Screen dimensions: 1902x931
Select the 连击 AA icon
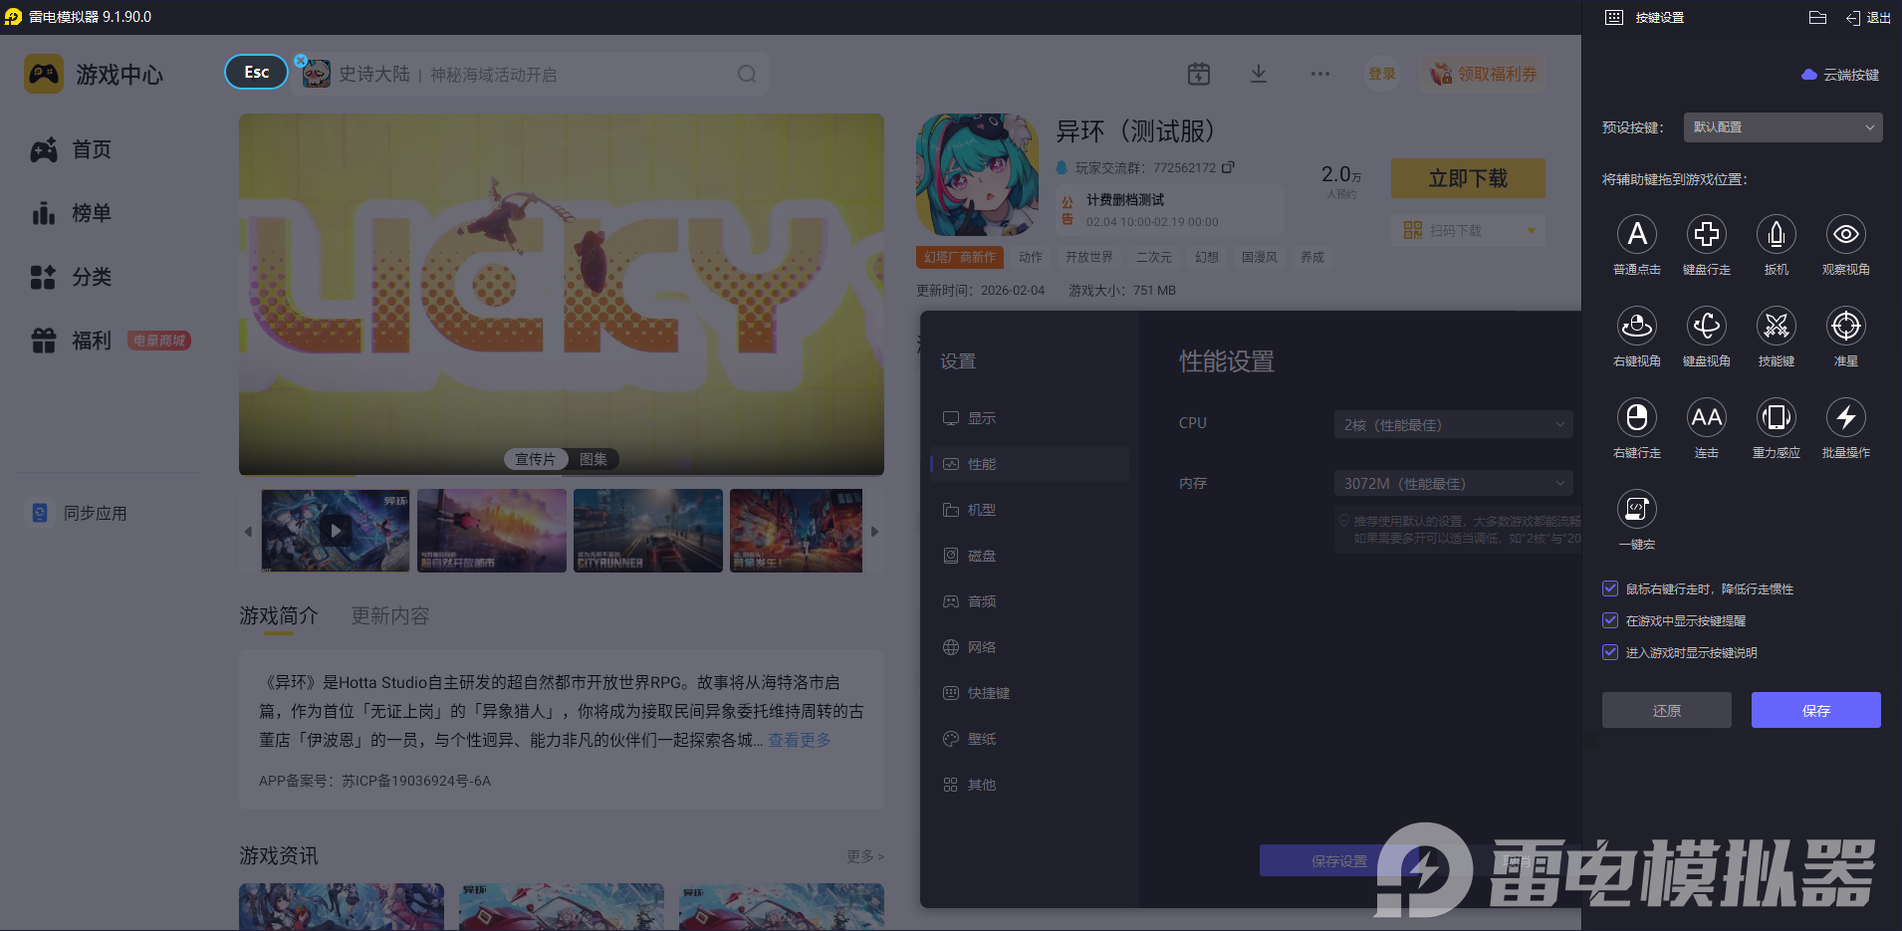(1707, 417)
